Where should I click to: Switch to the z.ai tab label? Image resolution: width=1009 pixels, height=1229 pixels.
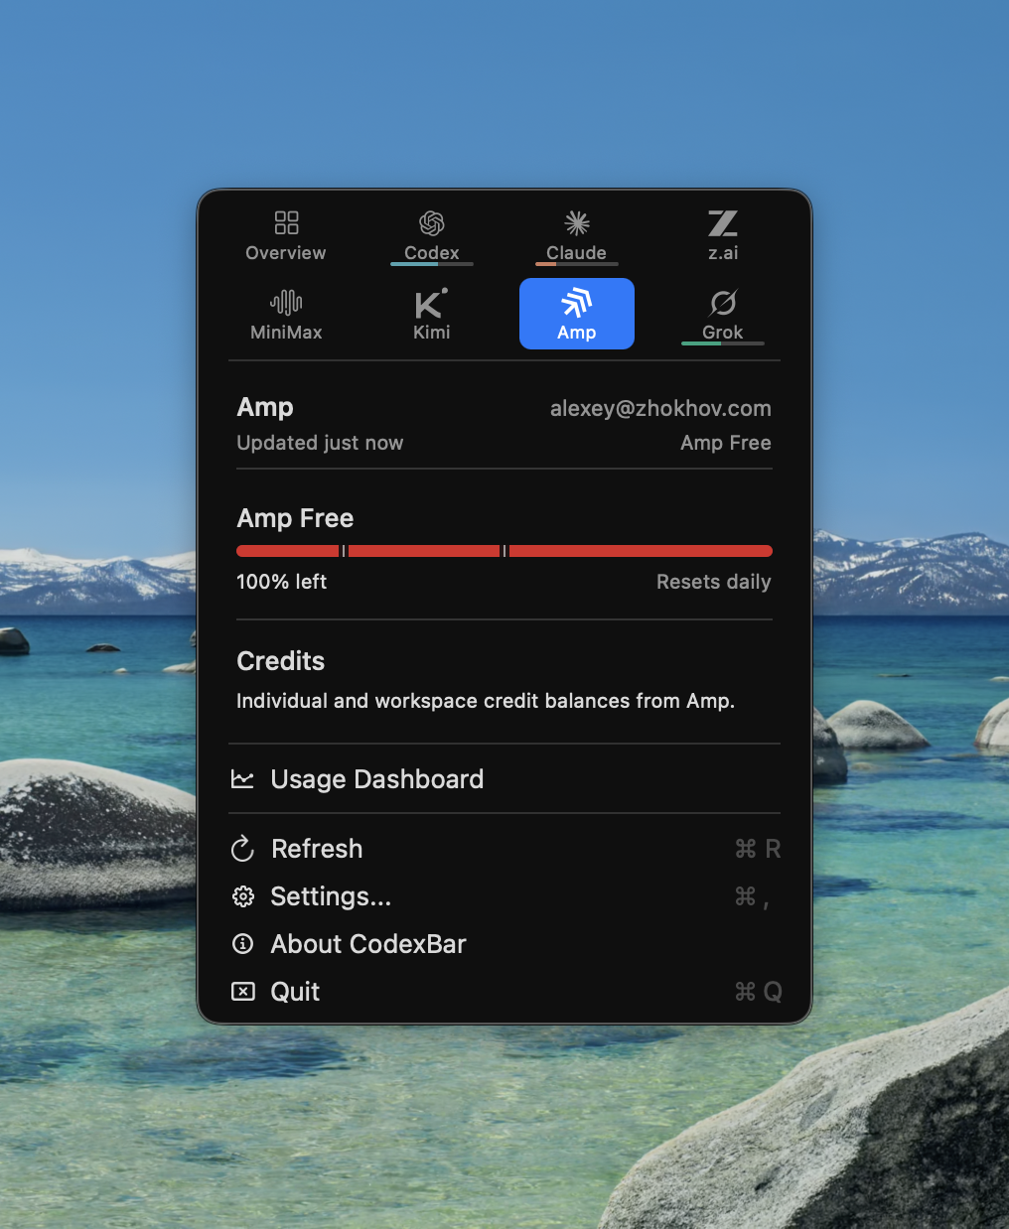click(x=723, y=253)
